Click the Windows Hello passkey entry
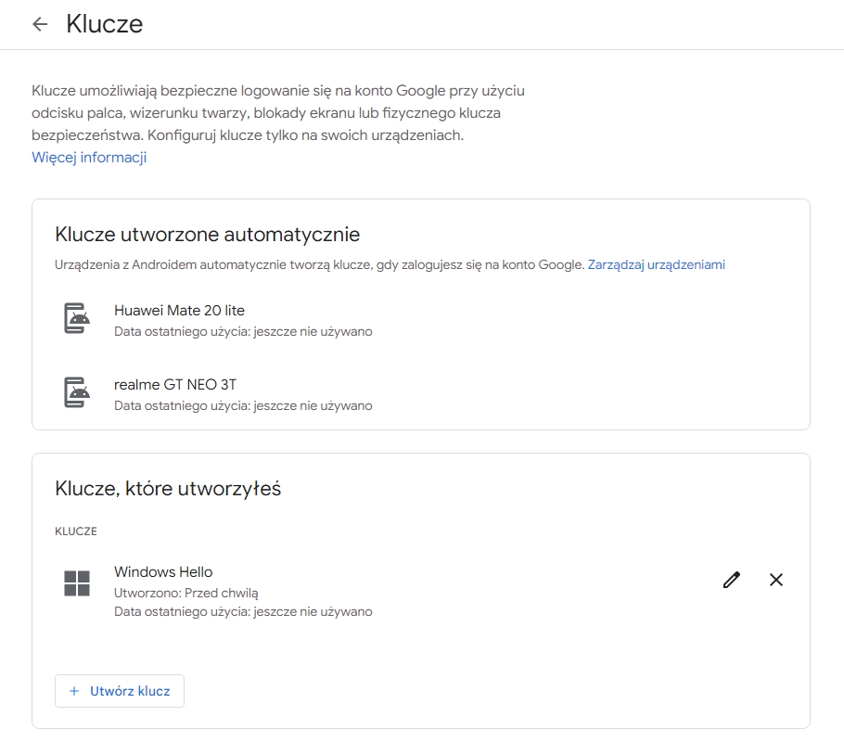The image size is (844, 755). (163, 571)
